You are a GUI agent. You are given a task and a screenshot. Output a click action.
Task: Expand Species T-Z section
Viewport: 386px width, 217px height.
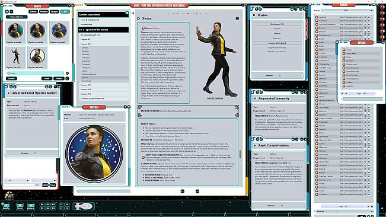104,94
